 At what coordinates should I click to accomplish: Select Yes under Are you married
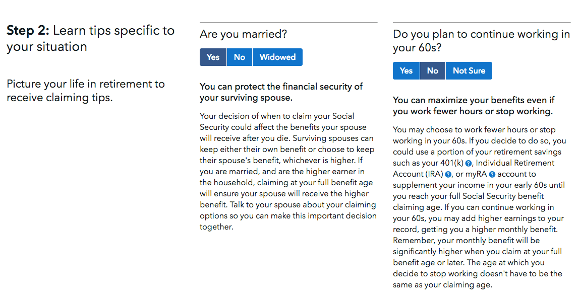pyautogui.click(x=213, y=57)
